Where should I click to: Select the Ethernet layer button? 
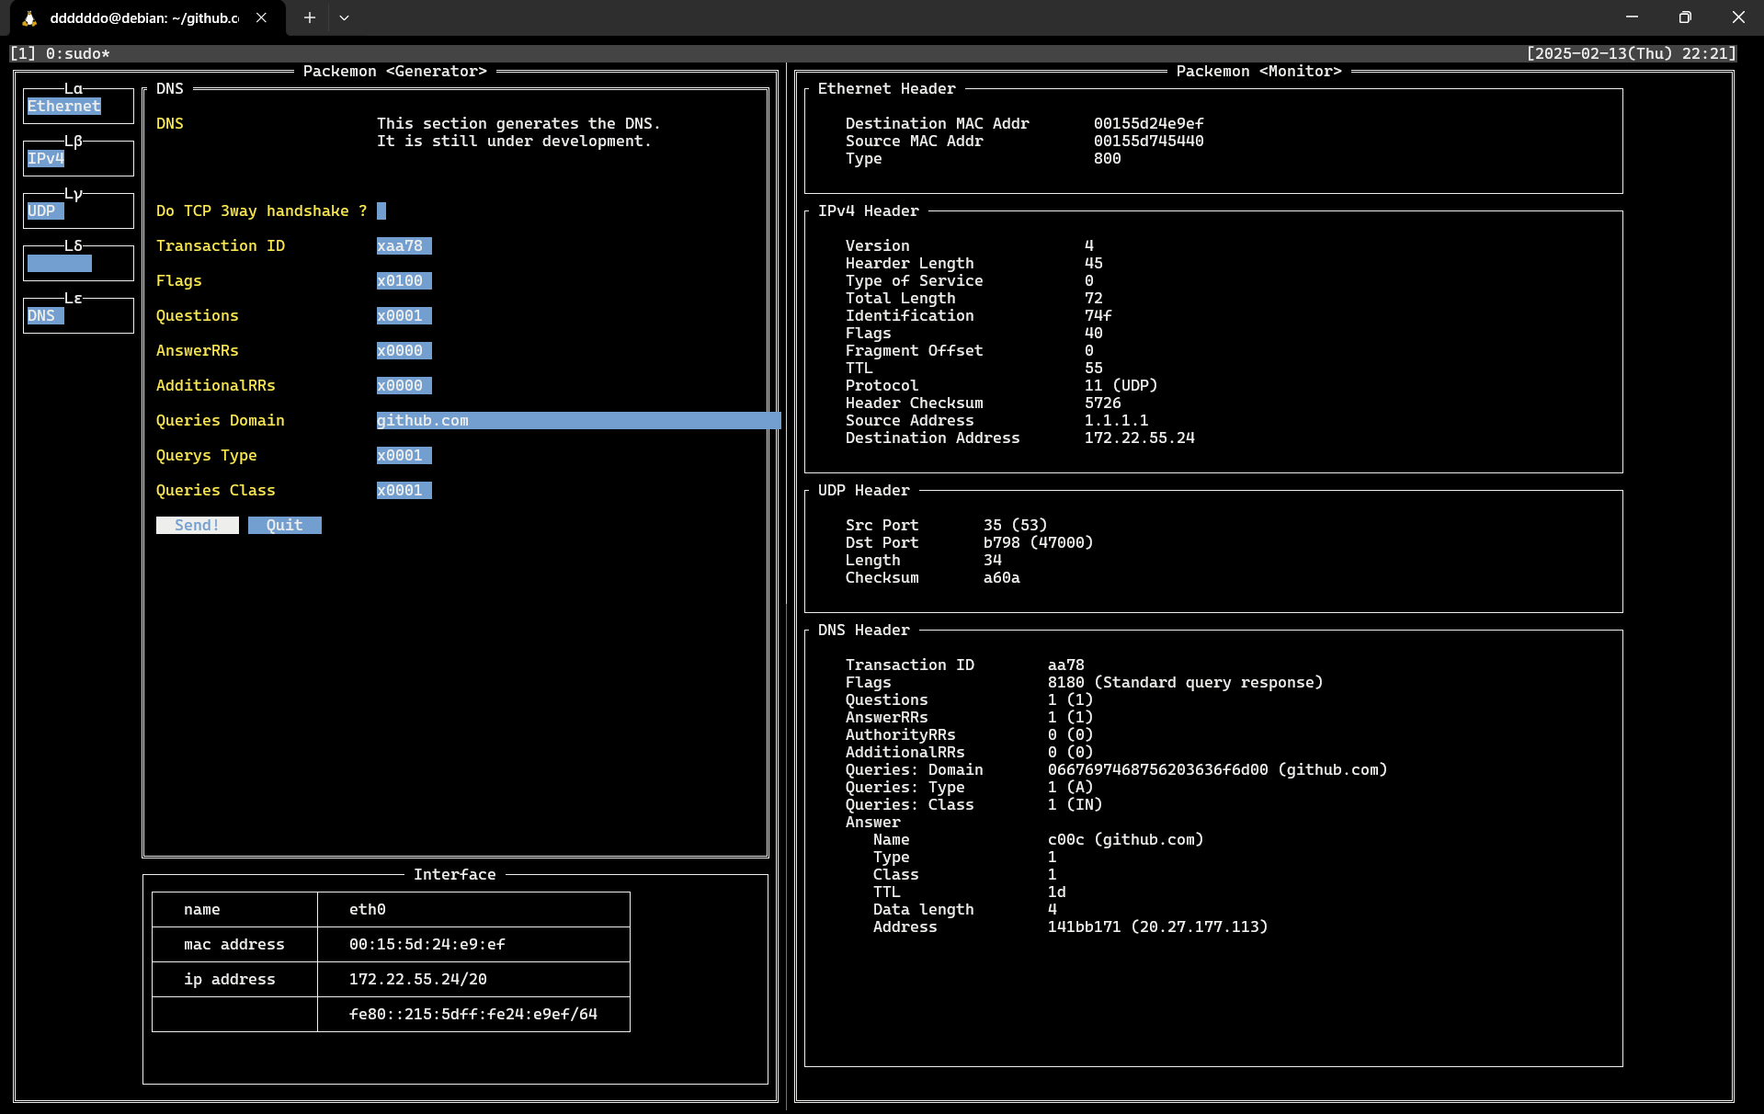point(64,107)
